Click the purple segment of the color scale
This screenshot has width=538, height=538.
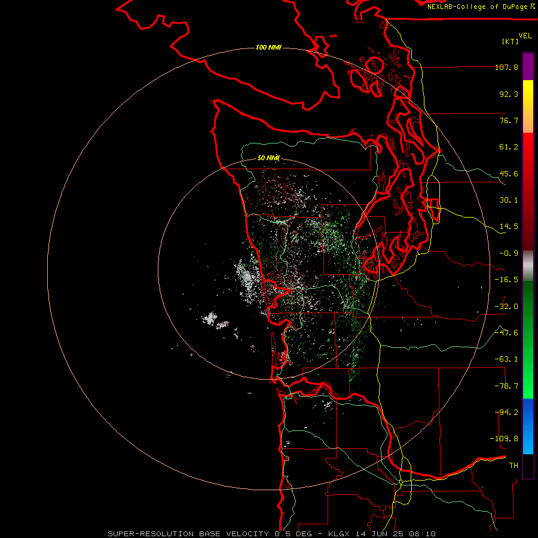528,66
